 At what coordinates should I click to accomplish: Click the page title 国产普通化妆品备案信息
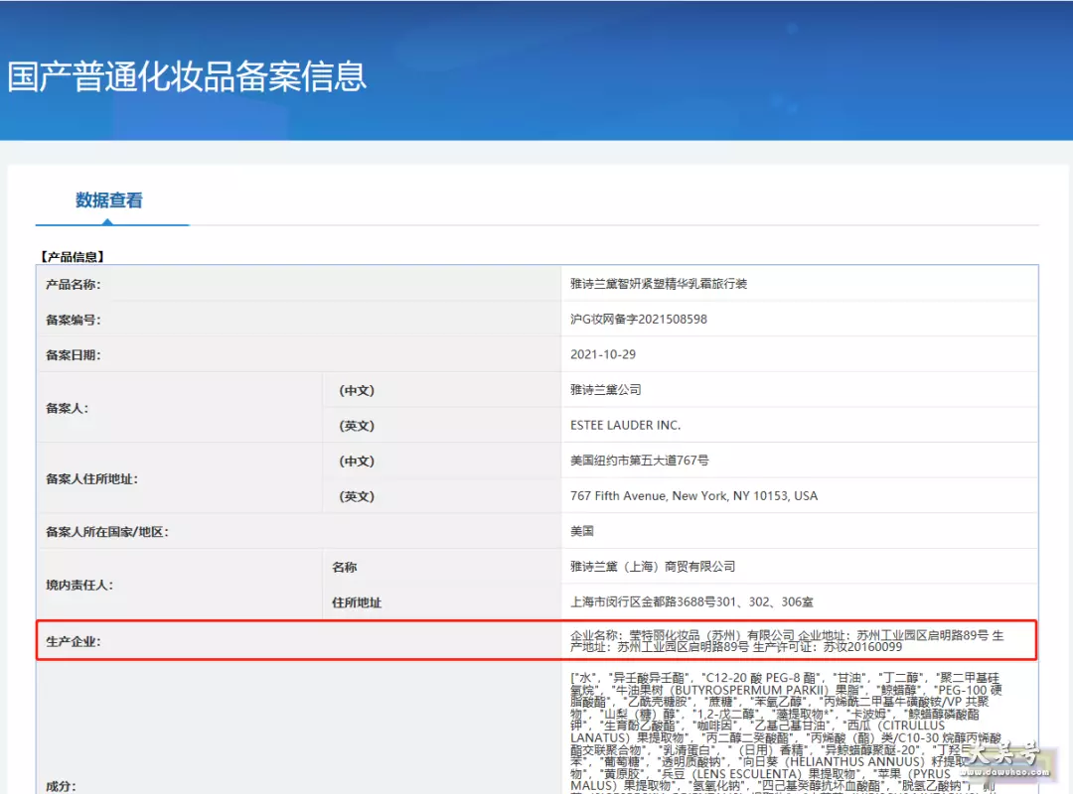[187, 76]
